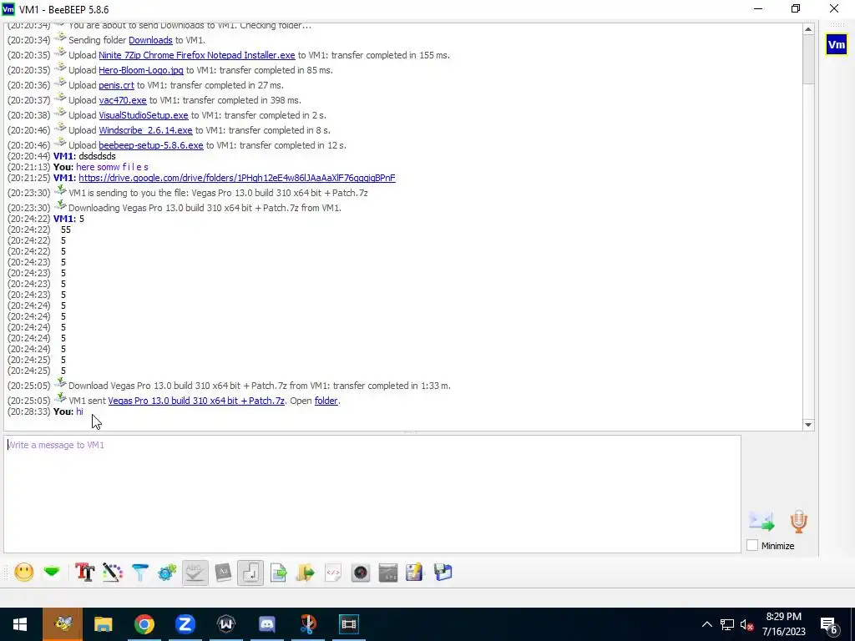
Task: Open File Explorer from the taskbar
Action: tap(103, 624)
